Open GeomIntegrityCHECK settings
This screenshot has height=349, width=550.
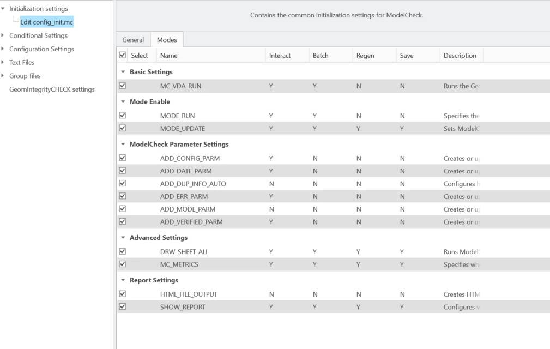[52, 89]
